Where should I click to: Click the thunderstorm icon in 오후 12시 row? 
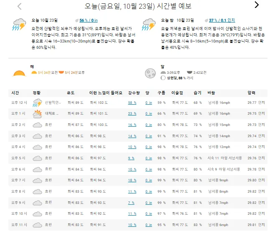(37, 103)
